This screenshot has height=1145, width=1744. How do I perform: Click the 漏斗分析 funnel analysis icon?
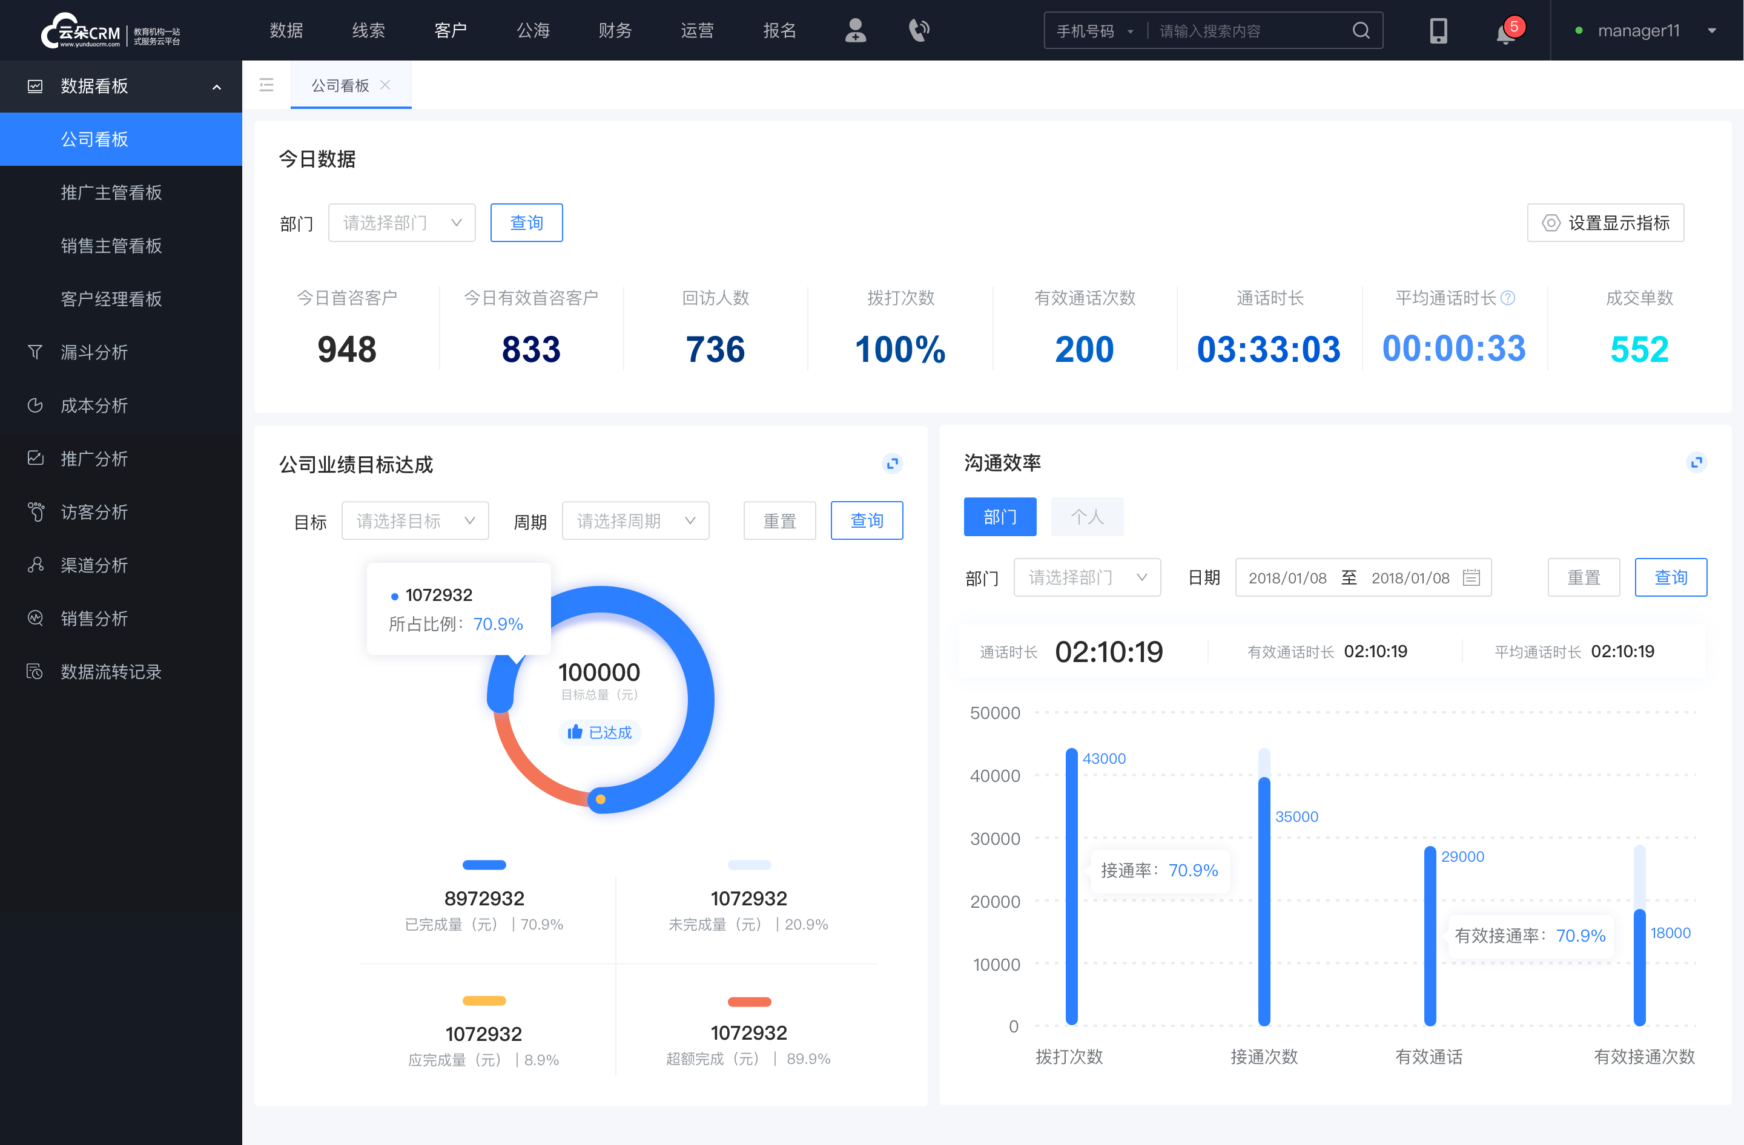click(33, 352)
